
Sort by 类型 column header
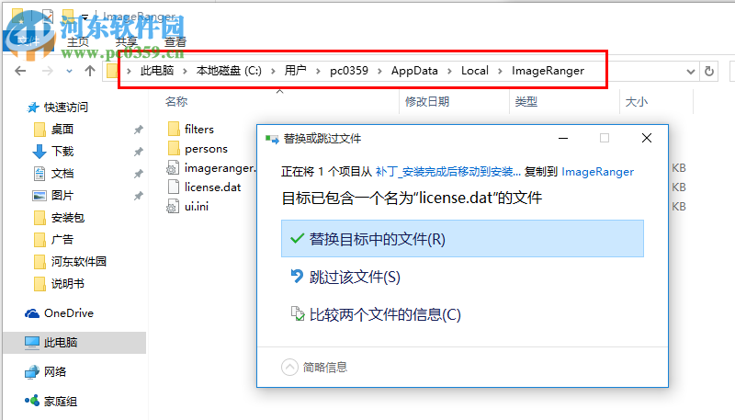coord(526,102)
